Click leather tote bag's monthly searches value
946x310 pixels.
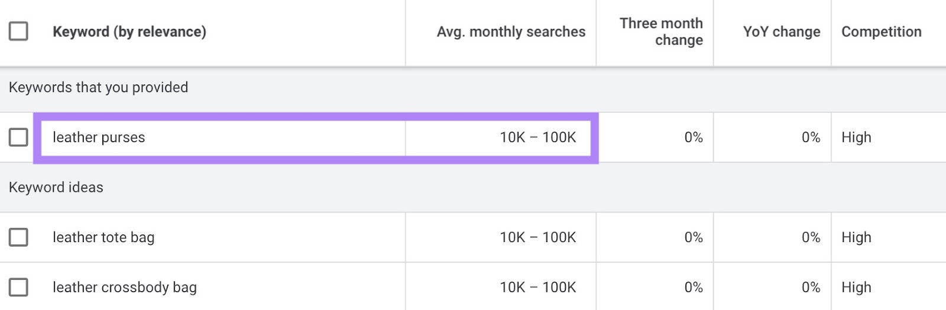537,237
